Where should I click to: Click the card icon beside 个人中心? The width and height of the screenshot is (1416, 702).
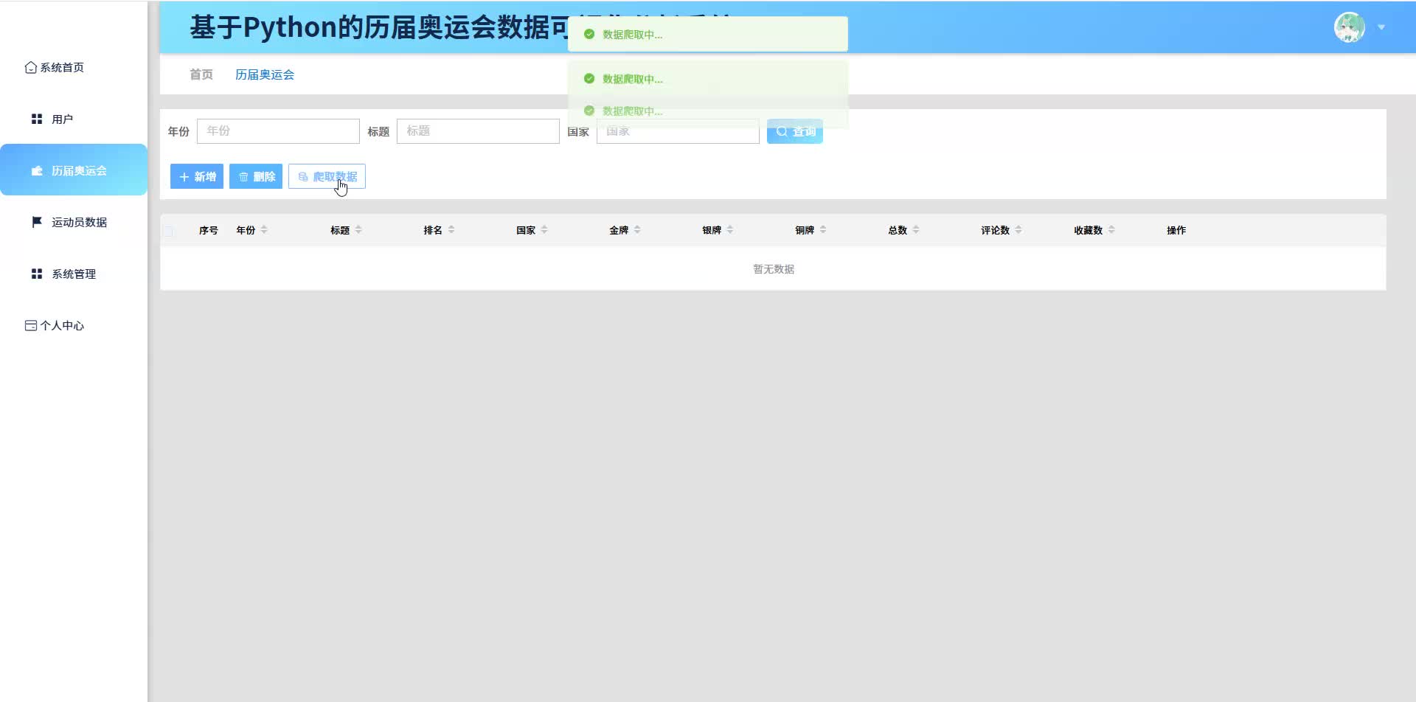pyautogui.click(x=30, y=325)
